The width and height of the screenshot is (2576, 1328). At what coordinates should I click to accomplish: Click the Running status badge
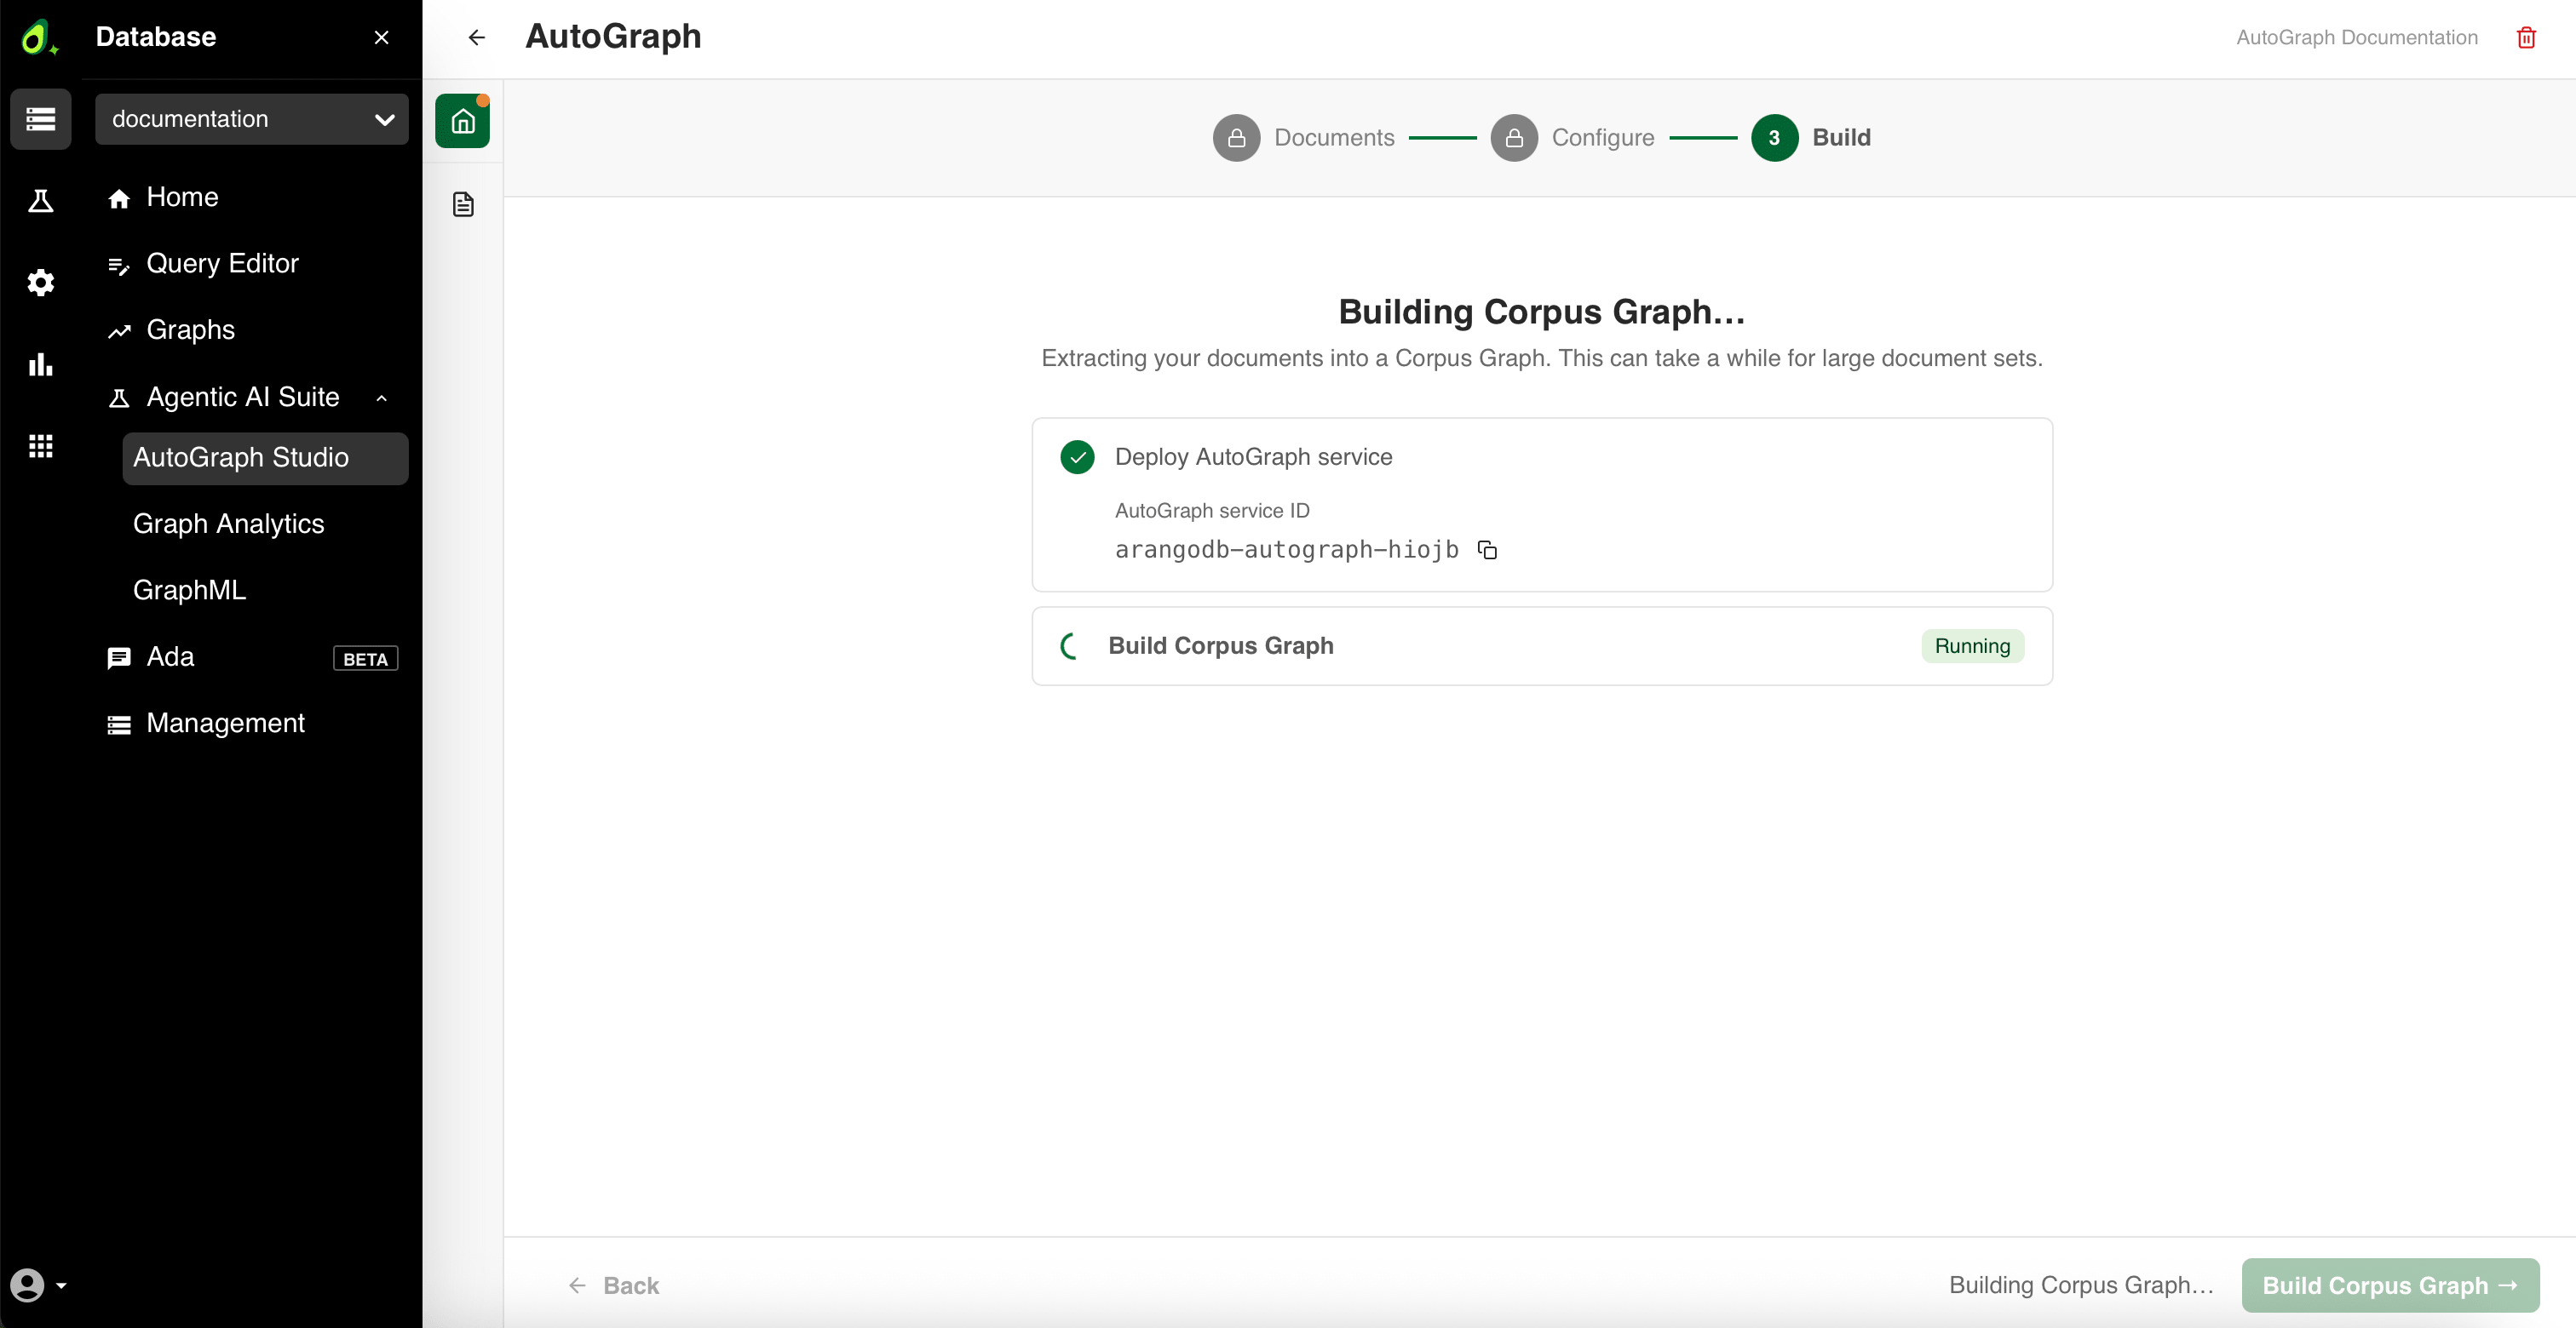[x=1972, y=646]
